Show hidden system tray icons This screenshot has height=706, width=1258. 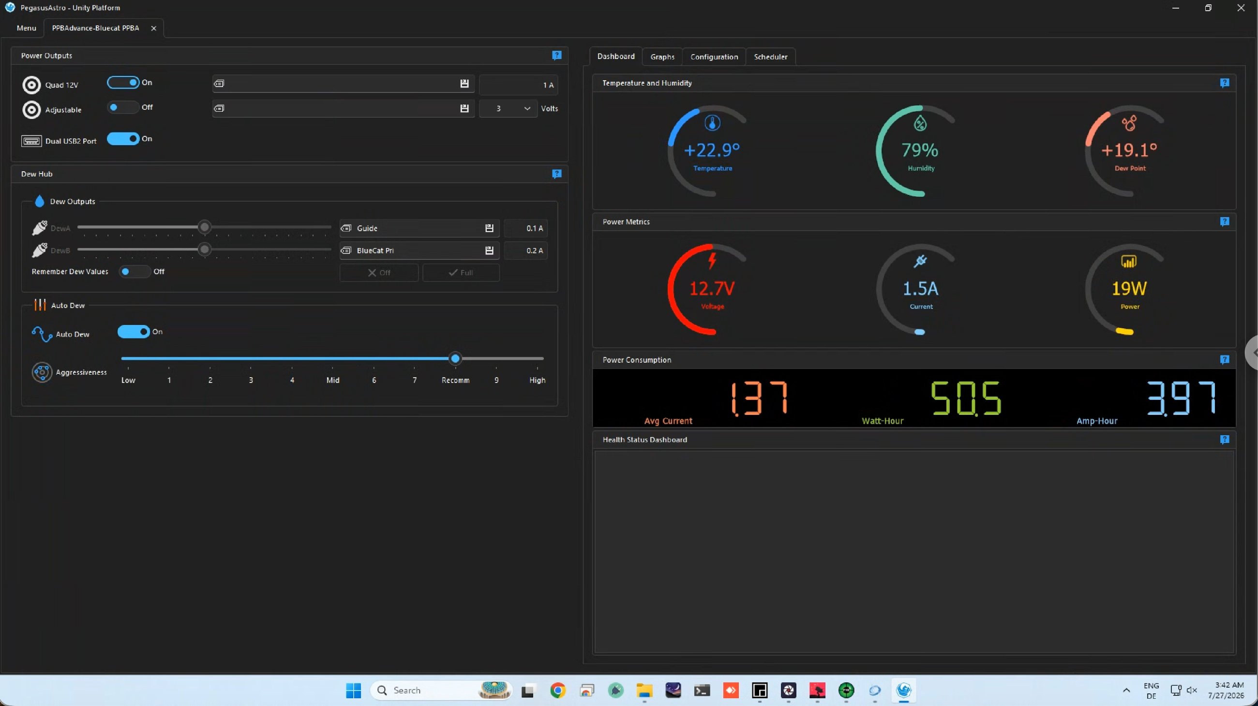click(1126, 691)
